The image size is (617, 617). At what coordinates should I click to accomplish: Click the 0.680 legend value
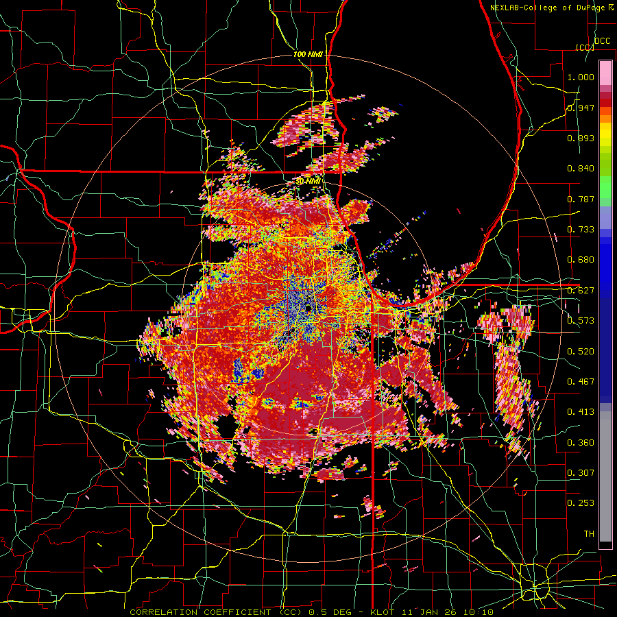click(x=581, y=260)
